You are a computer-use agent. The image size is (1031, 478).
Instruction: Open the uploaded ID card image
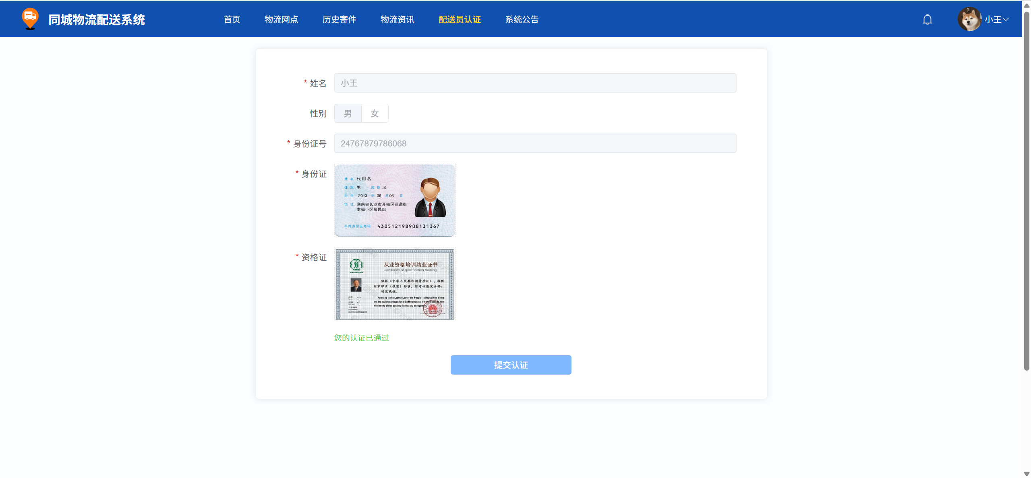(395, 200)
